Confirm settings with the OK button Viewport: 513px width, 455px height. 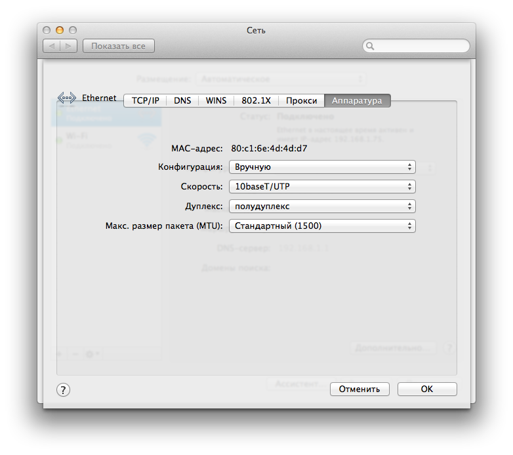click(427, 389)
